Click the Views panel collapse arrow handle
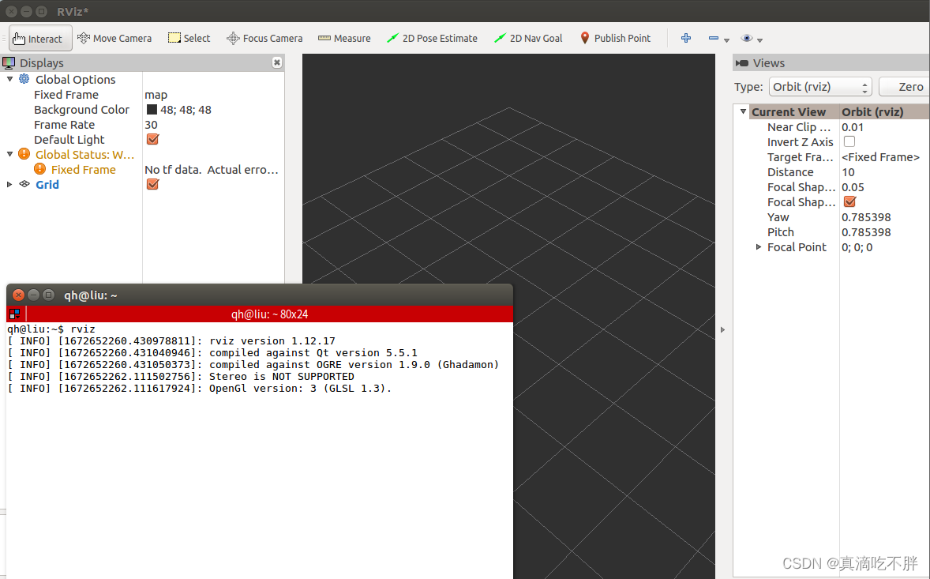Viewport: 930px width, 579px height. point(722,329)
